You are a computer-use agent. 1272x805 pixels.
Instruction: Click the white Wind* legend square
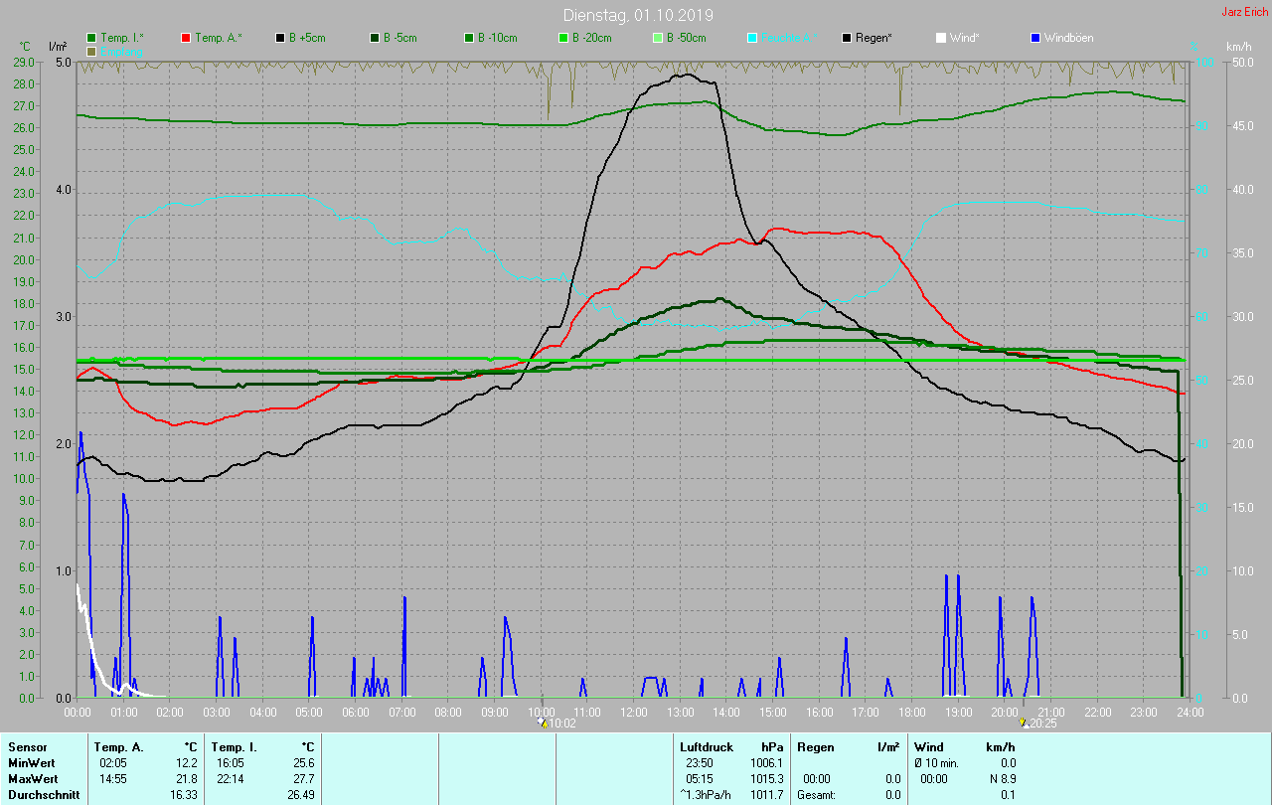tap(941, 38)
